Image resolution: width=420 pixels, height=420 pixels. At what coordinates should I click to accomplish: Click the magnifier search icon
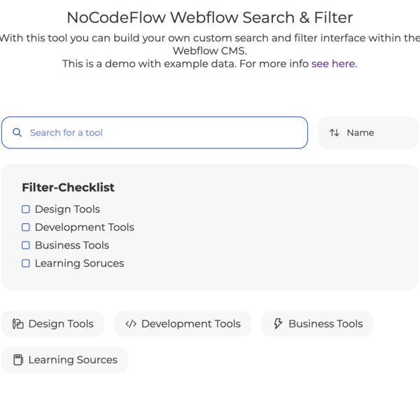pyautogui.click(x=17, y=132)
